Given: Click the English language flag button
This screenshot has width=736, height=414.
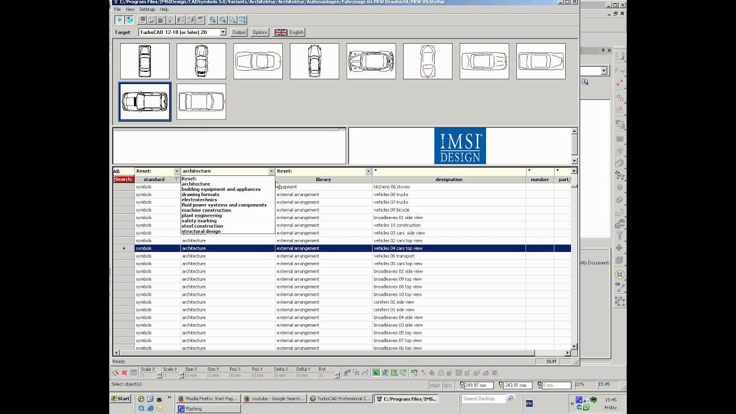Looking at the screenshot, I should 289,32.
